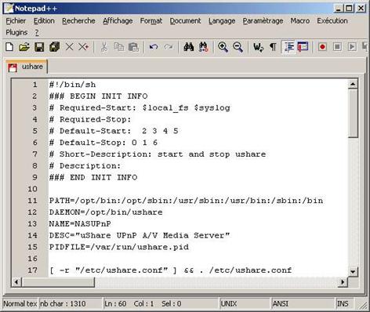This screenshot has height=312, width=370.
Task: Toggle word wrap icon
Action: point(258,47)
